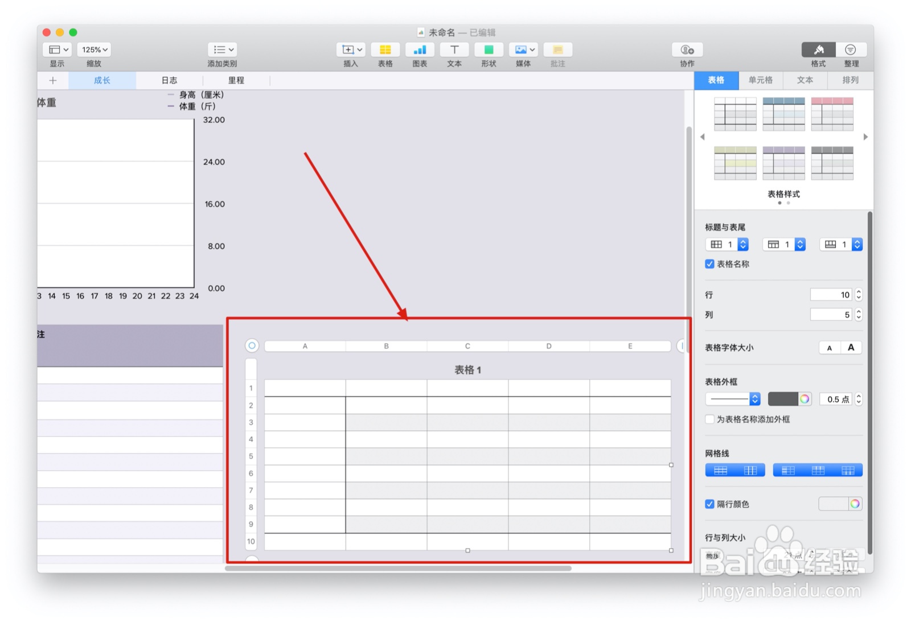Click the 0.5 点 outline width field
This screenshot has height=622, width=911.
point(836,399)
